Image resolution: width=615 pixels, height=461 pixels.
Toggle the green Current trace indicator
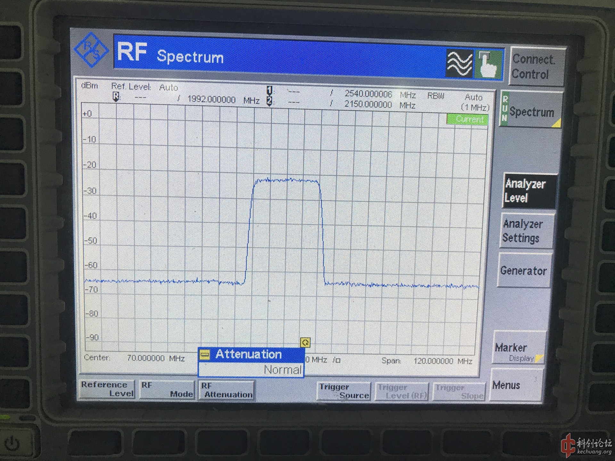coord(467,119)
